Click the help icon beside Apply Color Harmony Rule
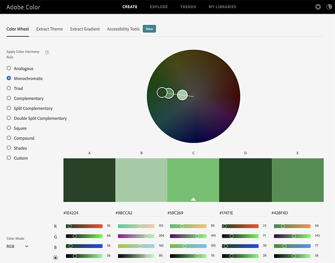The height and width of the screenshot is (263, 335). tap(47, 52)
